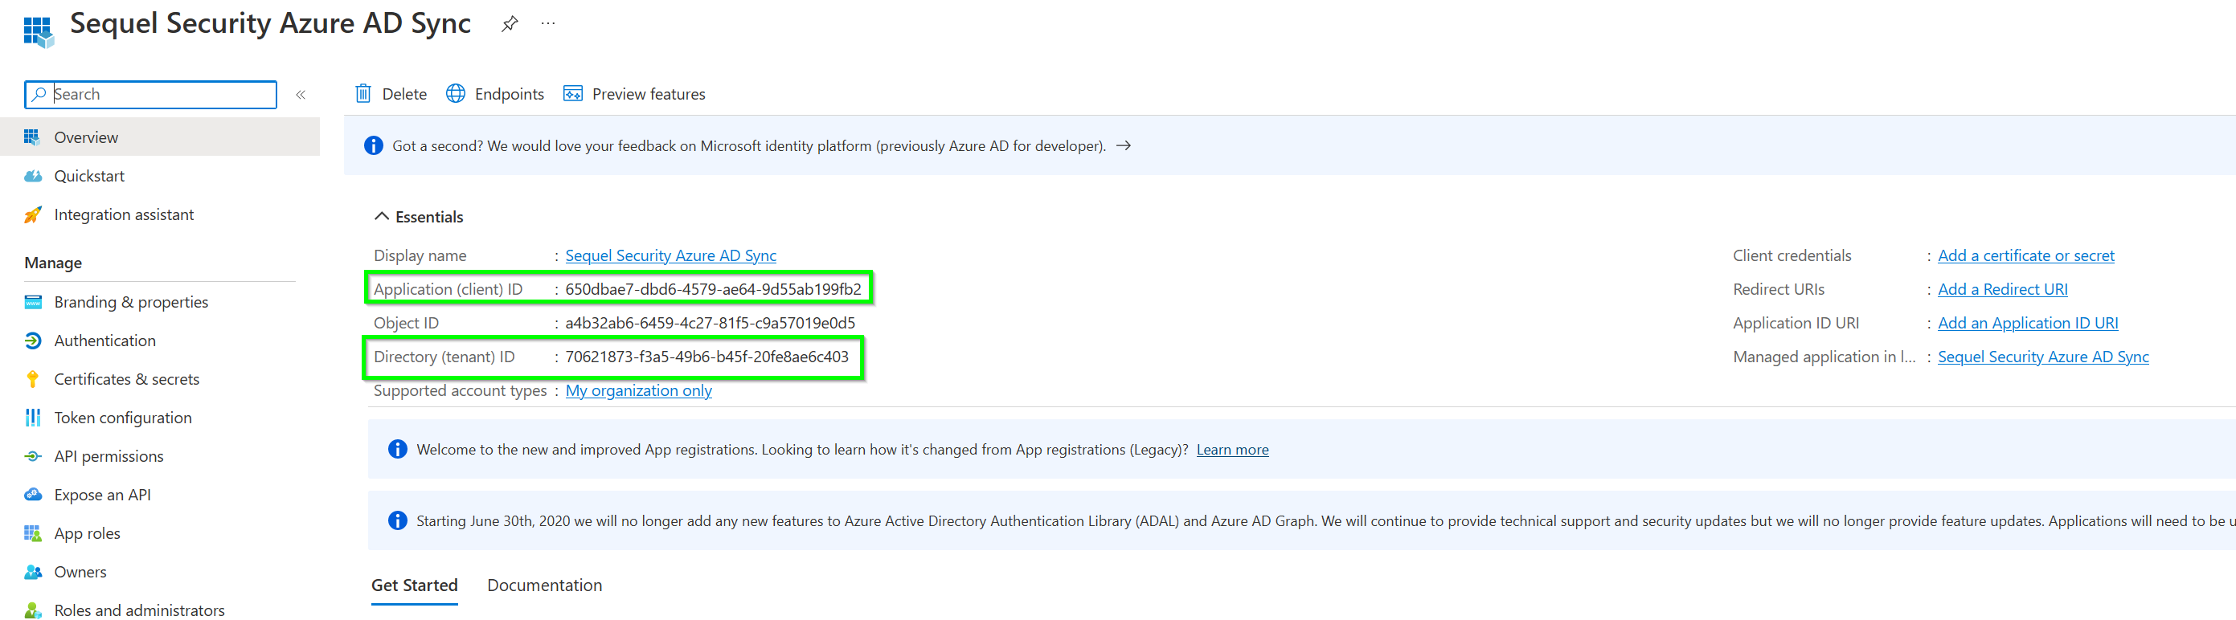Click the Client credentials label
2236x620 pixels.
1792,256
